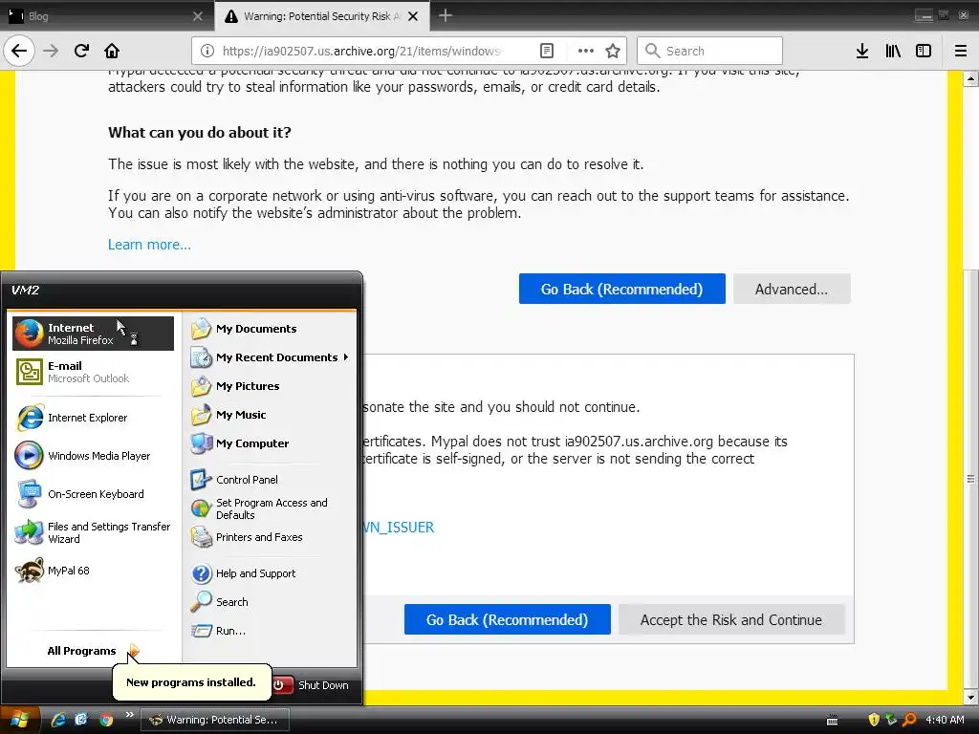Viewport: 979px width, 734px height.
Task: Launch Chrome from Quick Launch bar
Action: click(107, 720)
